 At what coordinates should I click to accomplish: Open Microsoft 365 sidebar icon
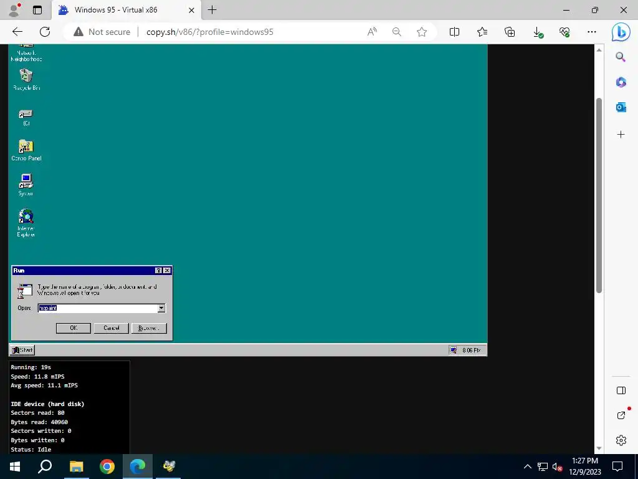[x=621, y=82]
